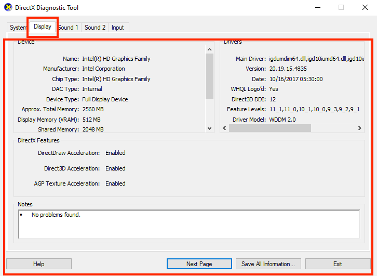Image resolution: width=377 pixels, height=276 pixels.
Task: Click Save All Information button
Action: (268, 264)
